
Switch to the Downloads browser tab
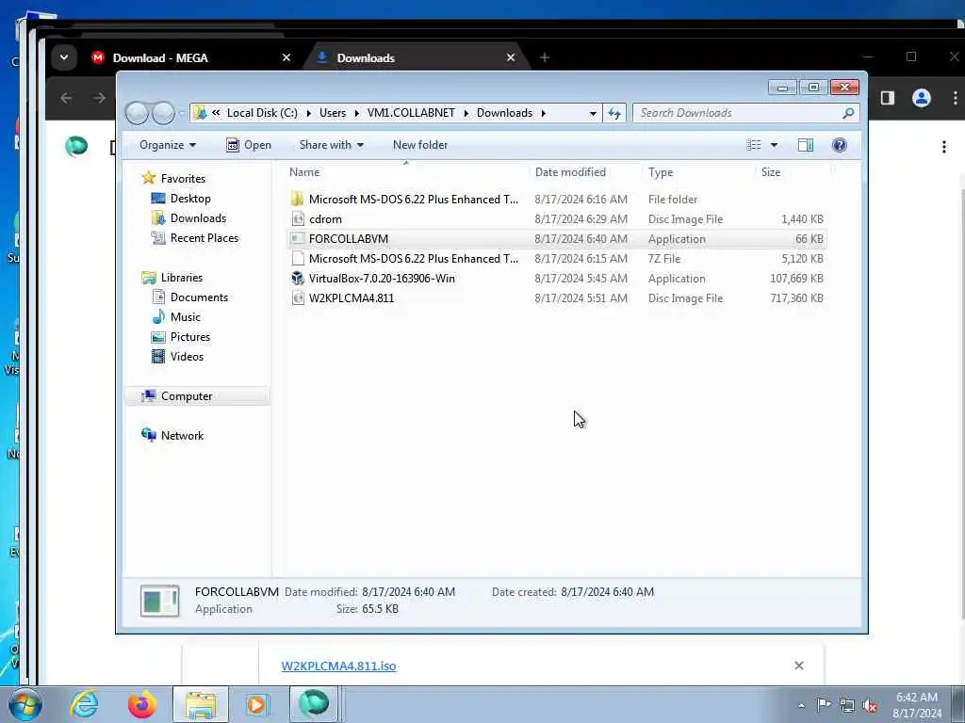click(416, 57)
